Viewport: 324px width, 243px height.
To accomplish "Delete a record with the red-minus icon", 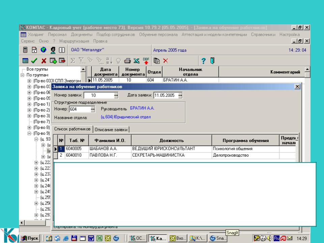I will [62, 60].
